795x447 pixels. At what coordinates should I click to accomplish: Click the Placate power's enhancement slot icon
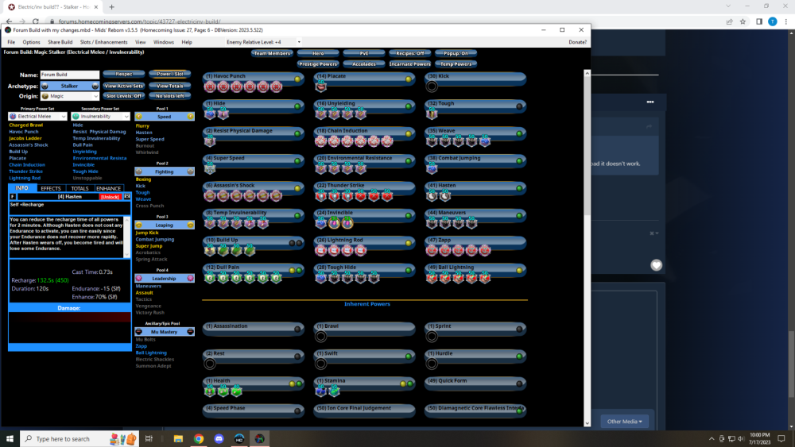click(321, 87)
